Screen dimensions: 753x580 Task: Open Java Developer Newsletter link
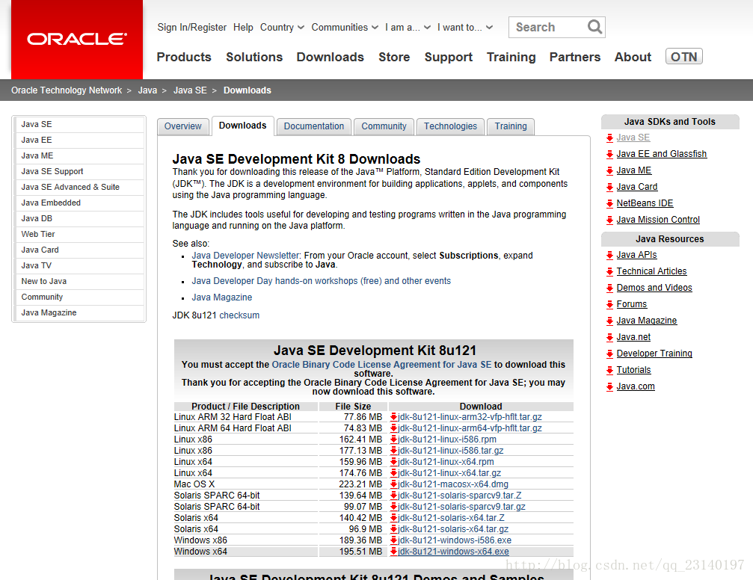click(245, 256)
